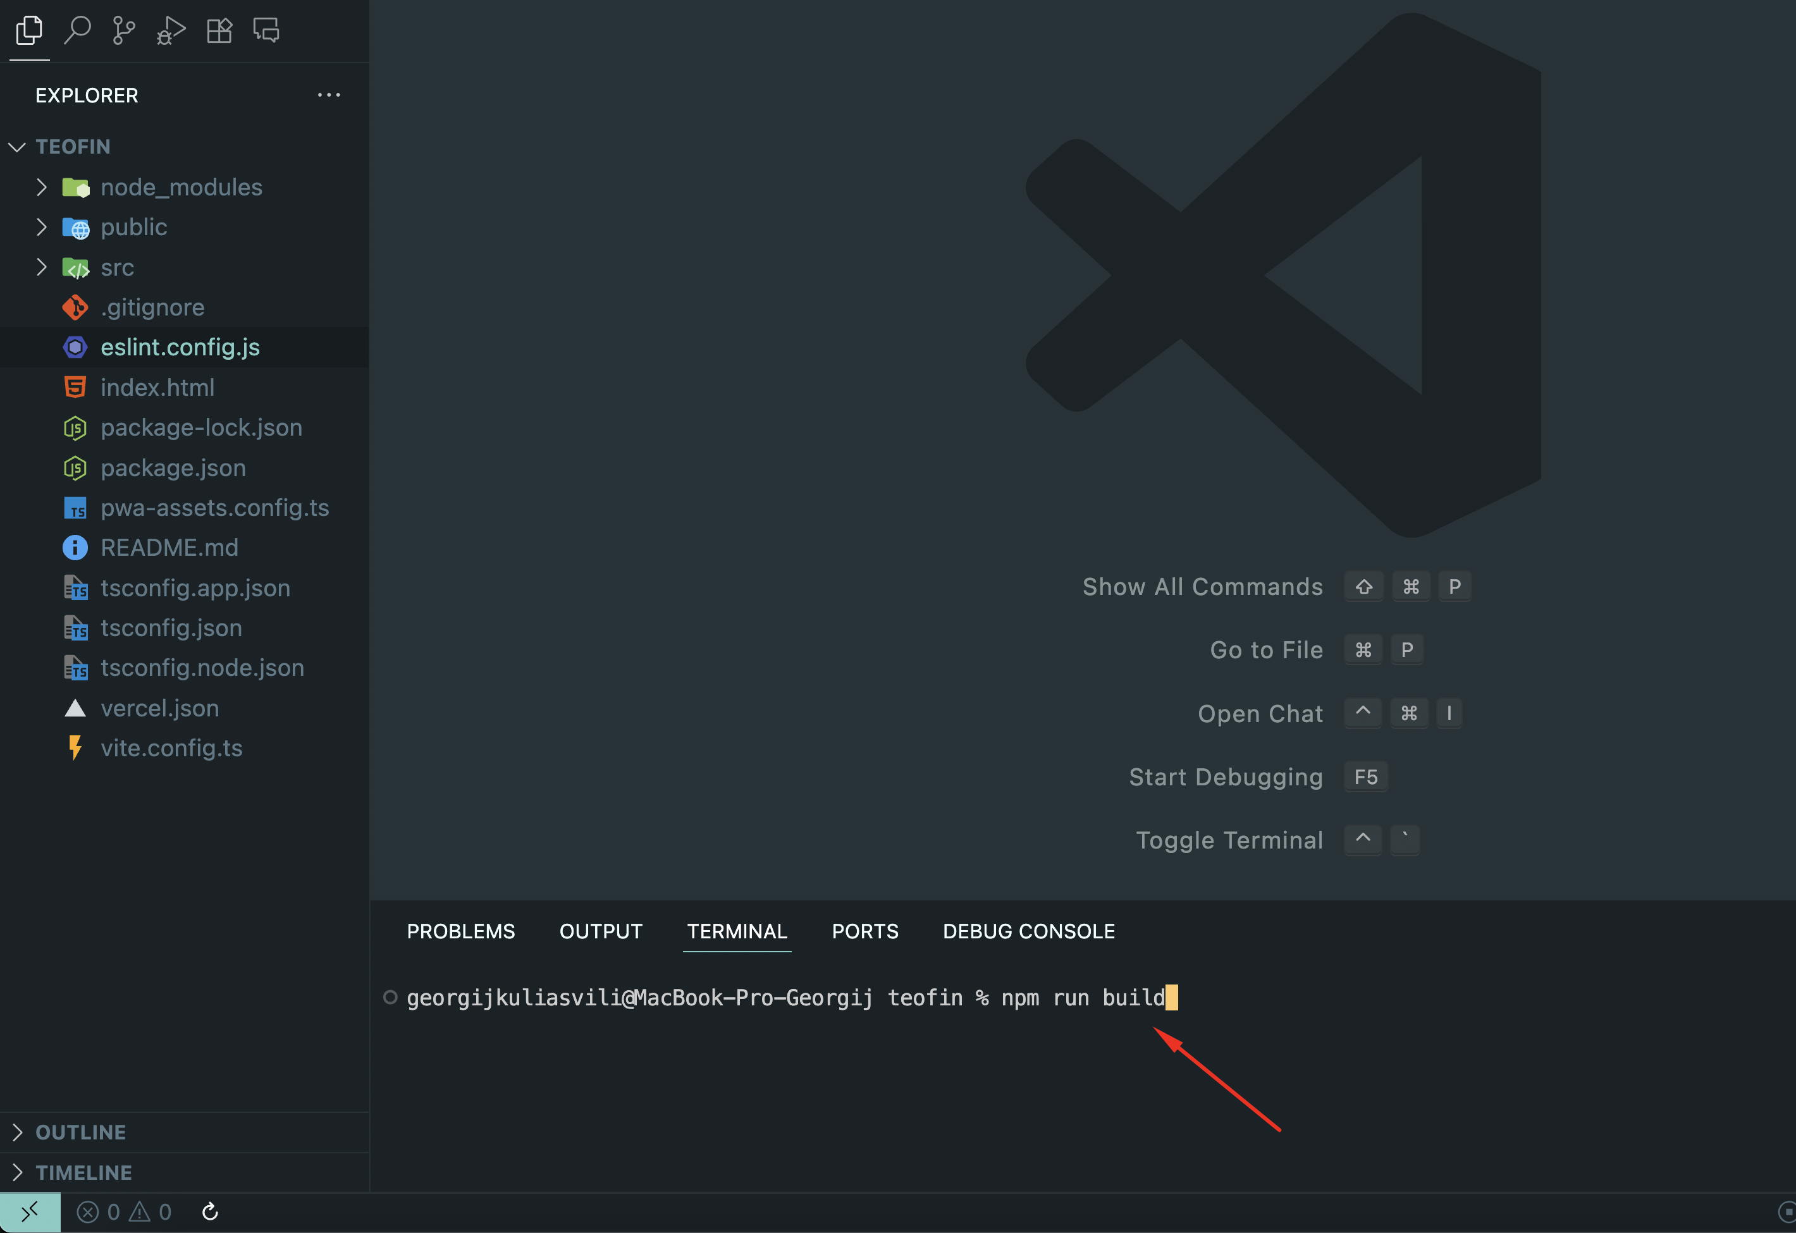The width and height of the screenshot is (1796, 1233).
Task: Open Run and Debug view
Action: coord(171,31)
